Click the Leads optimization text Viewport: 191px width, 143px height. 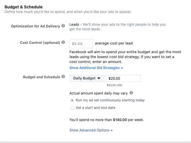pos(74,24)
